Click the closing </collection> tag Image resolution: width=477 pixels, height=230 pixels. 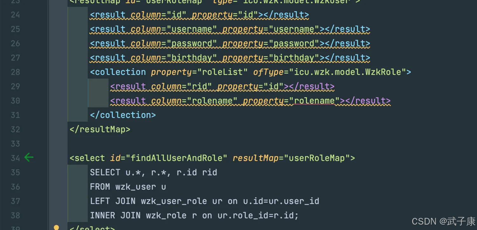pos(123,115)
